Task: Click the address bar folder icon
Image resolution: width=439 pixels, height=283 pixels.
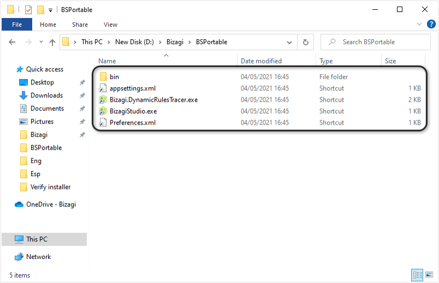Action: coord(66,42)
